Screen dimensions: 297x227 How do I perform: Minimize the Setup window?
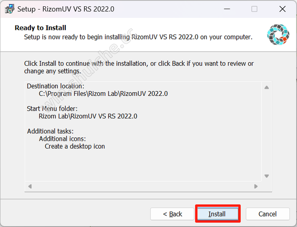227,9
